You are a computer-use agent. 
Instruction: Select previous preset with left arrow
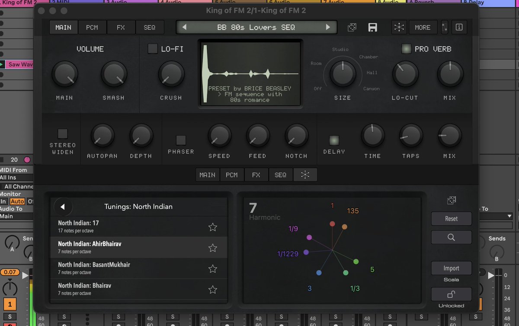click(x=184, y=27)
